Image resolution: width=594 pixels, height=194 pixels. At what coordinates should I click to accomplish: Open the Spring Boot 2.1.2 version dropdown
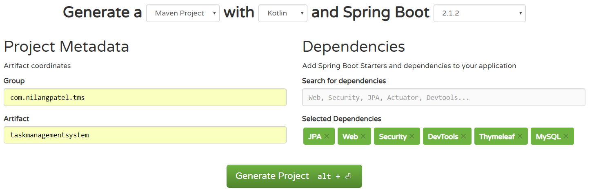tap(479, 13)
